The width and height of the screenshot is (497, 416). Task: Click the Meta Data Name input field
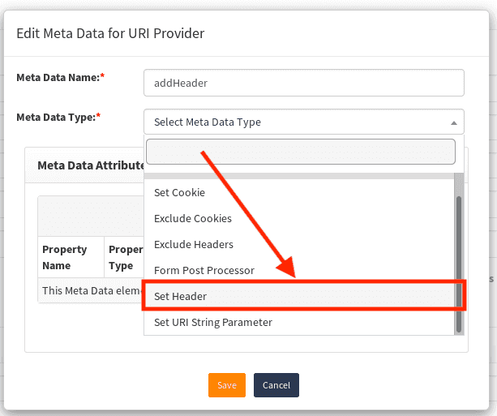click(303, 83)
